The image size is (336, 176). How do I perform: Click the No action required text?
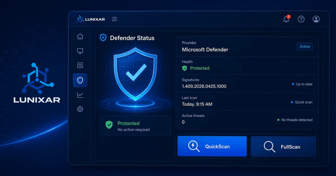[134, 130]
